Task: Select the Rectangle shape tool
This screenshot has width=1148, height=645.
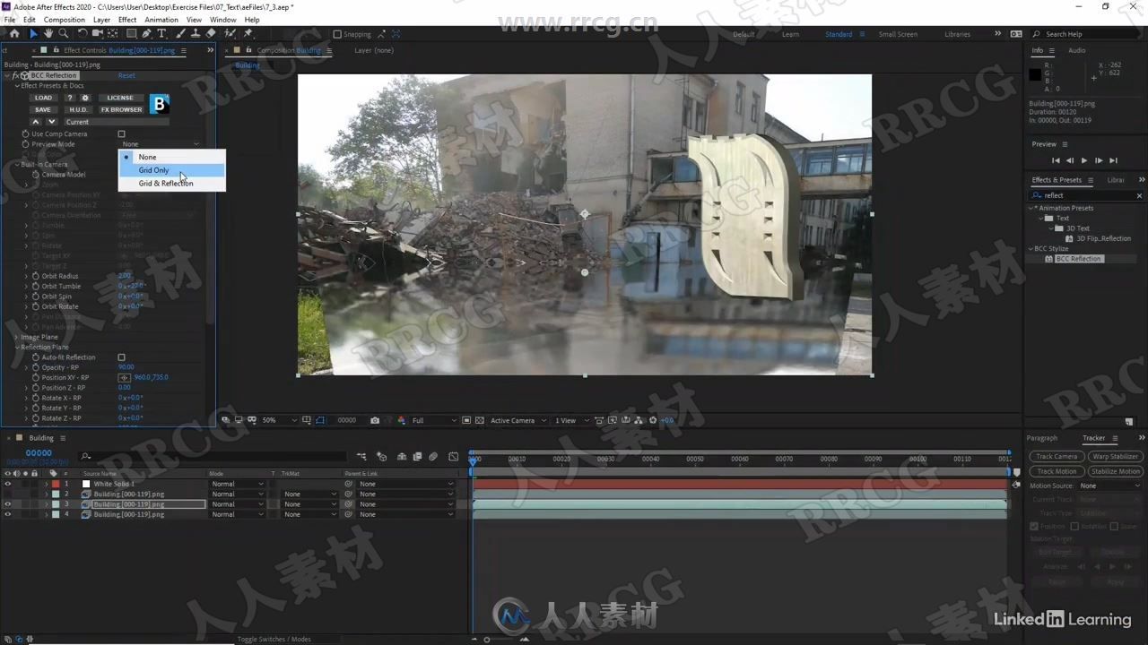Action: pos(131,34)
